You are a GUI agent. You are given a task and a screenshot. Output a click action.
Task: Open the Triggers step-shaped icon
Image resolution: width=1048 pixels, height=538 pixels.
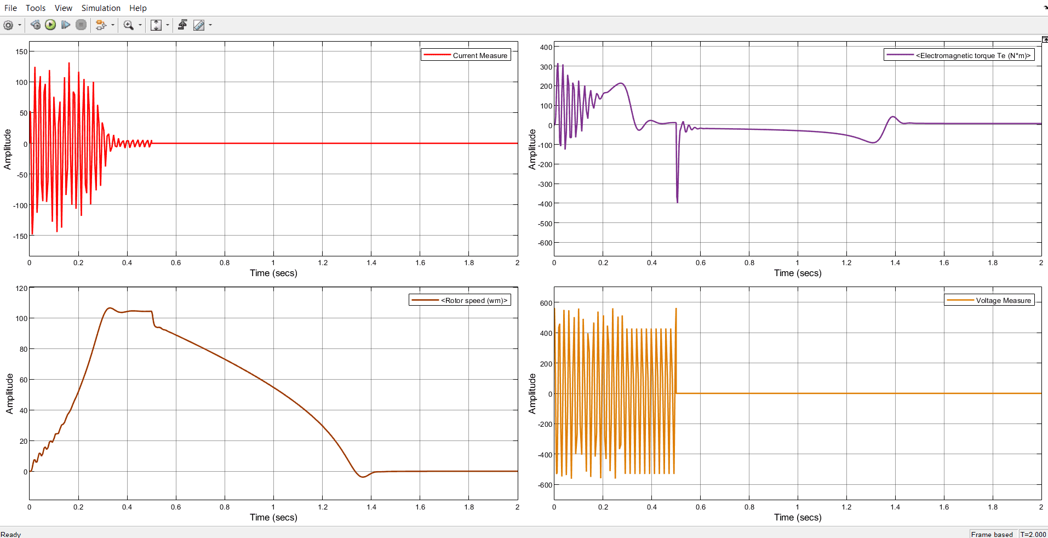182,25
